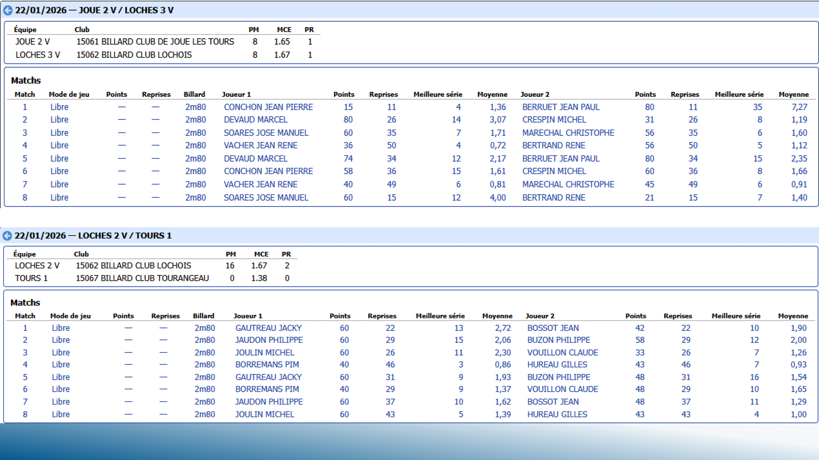Viewport: 819px width, 460px height.
Task: Click the 15061 BILLARD CLUB DE JOUE LES TOURS row
Action: pyautogui.click(x=155, y=42)
